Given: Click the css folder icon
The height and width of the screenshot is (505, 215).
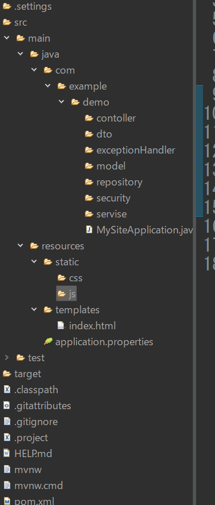Looking at the screenshot, I should [x=62, y=278].
